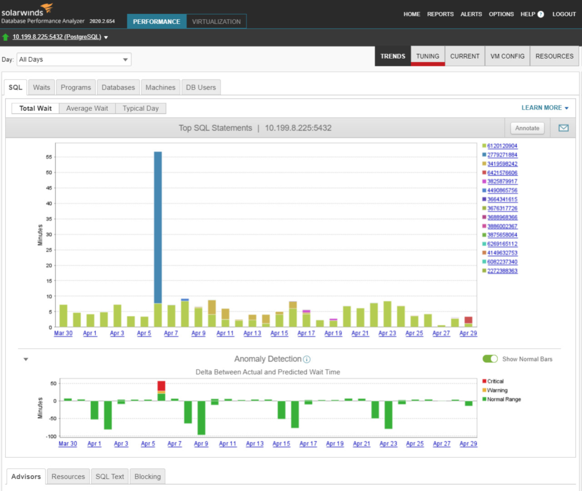Click the Apr 17 date link on top chart
This screenshot has height=491, width=582.
(x=306, y=334)
